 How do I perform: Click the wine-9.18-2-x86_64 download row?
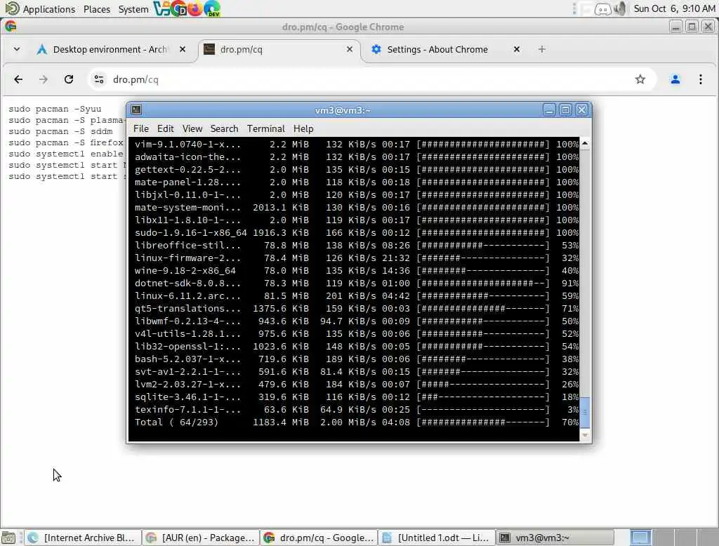(356, 270)
